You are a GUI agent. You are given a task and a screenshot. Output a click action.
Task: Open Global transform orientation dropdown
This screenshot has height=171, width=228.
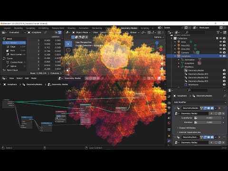(133, 32)
